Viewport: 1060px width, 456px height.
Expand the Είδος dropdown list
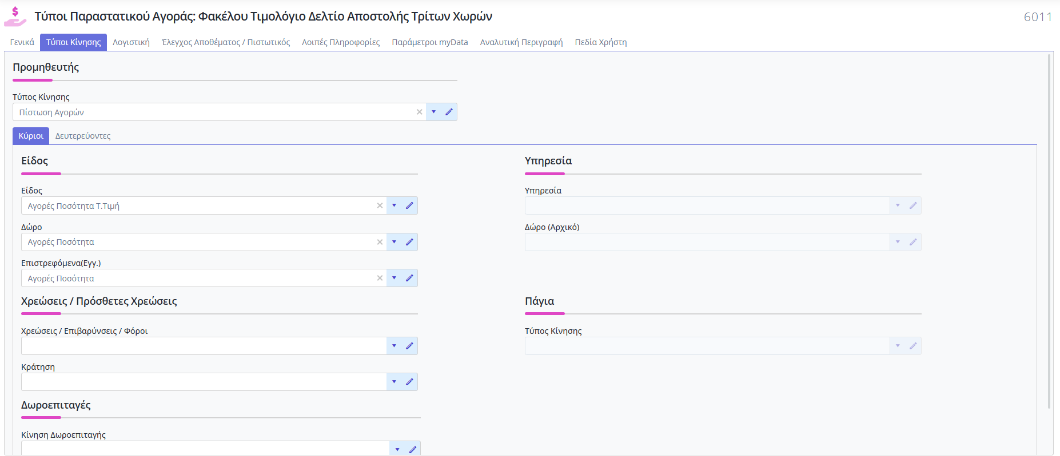(394, 205)
